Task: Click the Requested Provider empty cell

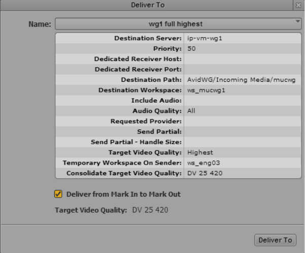Action: [x=243, y=121]
